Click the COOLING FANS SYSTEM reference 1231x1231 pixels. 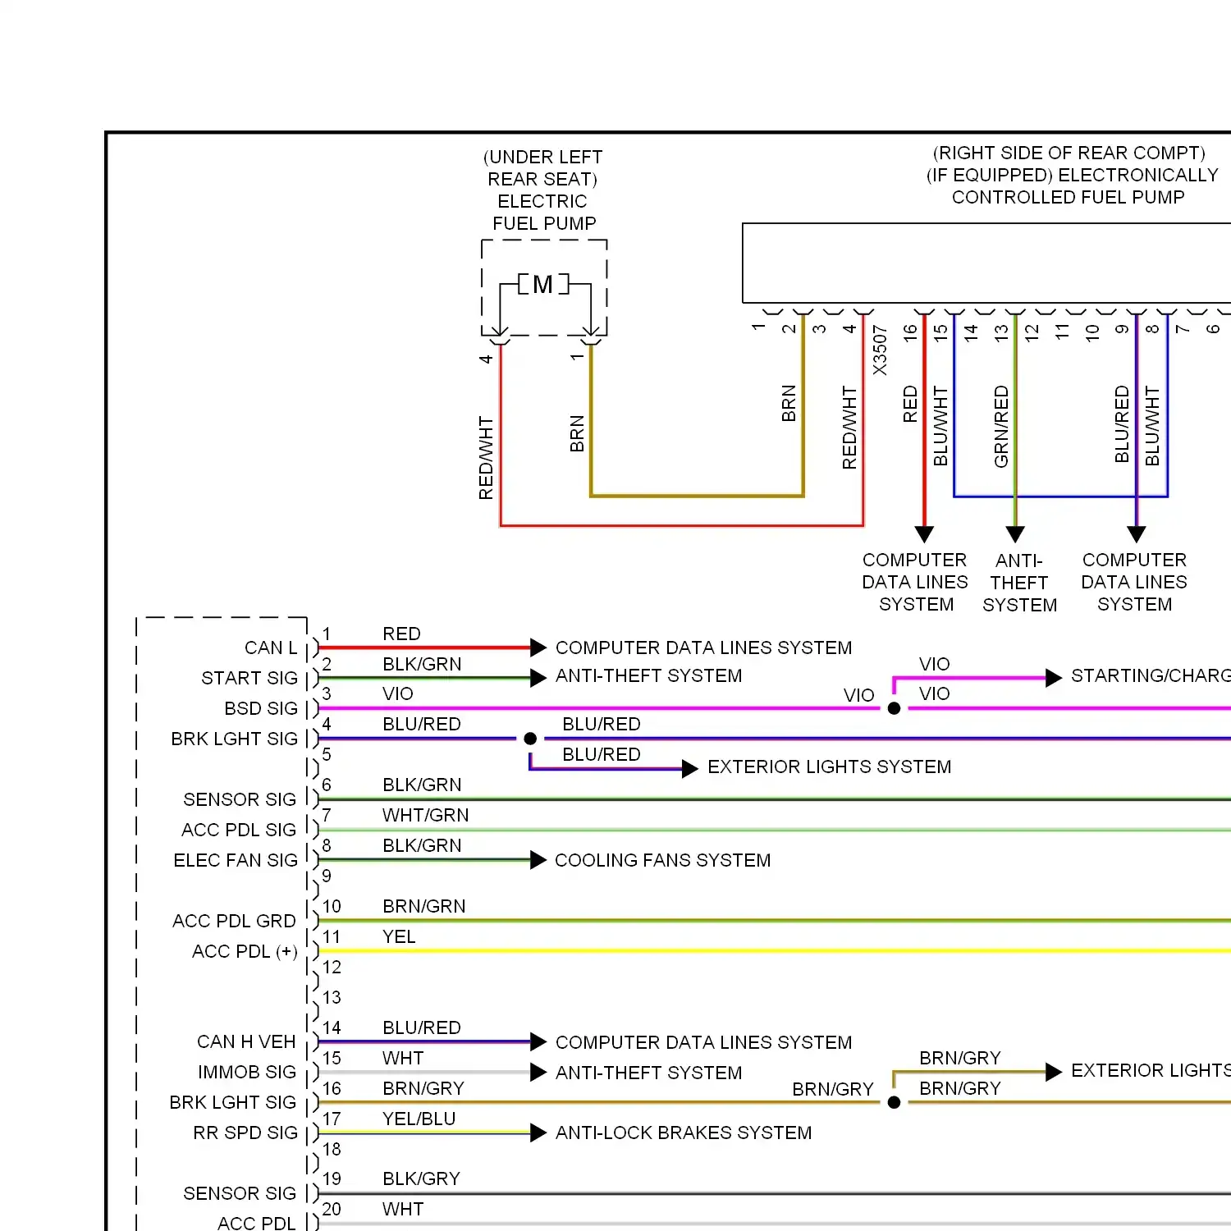663,860
